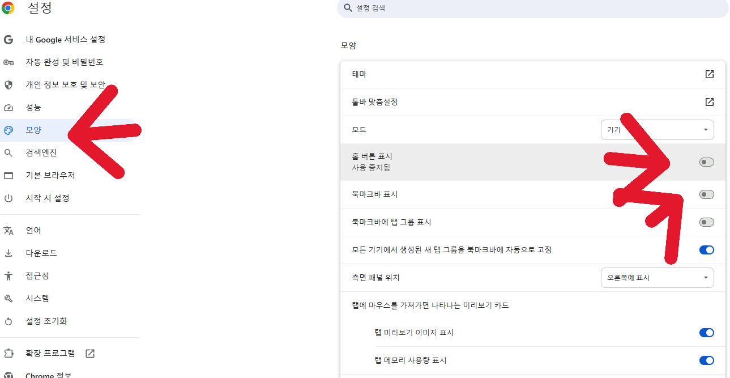Disable 탭 메모리 사용량 표시

pyautogui.click(x=706, y=360)
